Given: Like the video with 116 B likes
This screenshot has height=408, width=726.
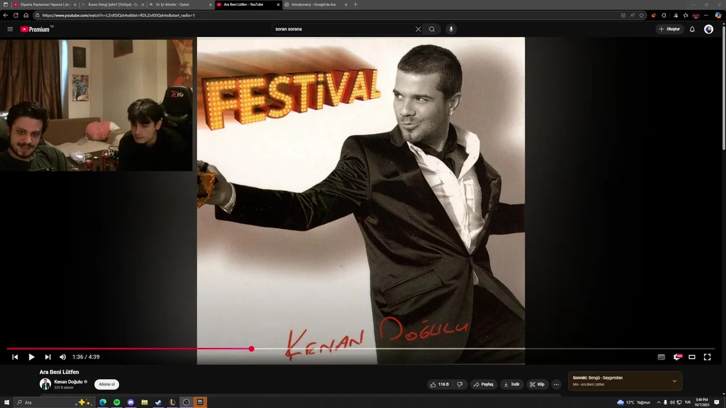Looking at the screenshot, I should (x=440, y=384).
